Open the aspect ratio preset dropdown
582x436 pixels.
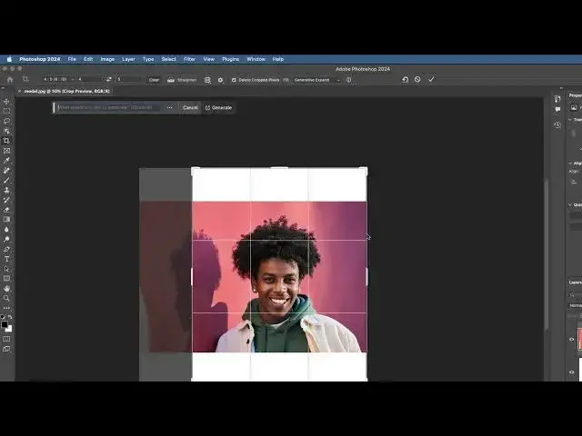point(57,79)
